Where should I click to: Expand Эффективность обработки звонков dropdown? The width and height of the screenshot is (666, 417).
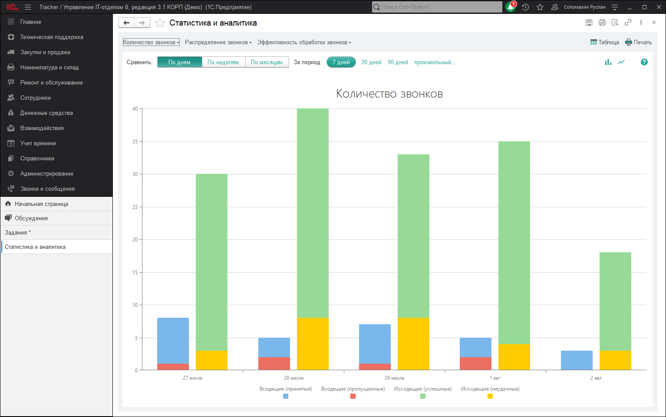tap(304, 42)
